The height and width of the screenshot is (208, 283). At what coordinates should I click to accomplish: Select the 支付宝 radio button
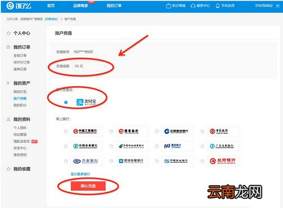(66, 102)
